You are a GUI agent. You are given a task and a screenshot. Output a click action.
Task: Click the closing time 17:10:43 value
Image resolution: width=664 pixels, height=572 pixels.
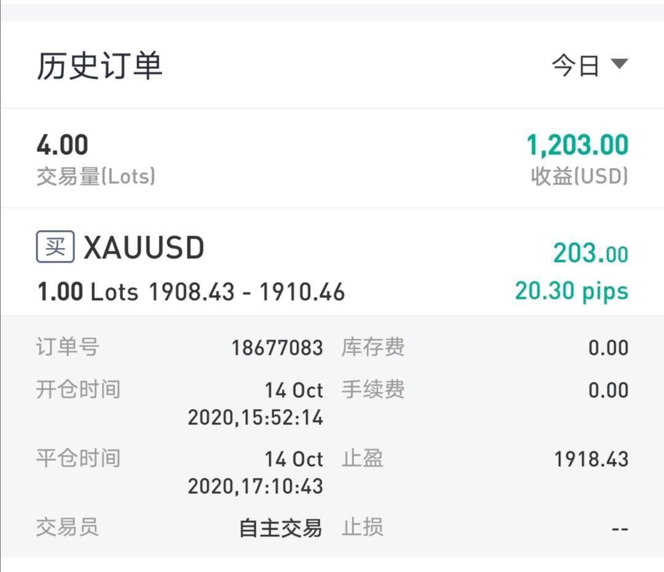pos(255,487)
